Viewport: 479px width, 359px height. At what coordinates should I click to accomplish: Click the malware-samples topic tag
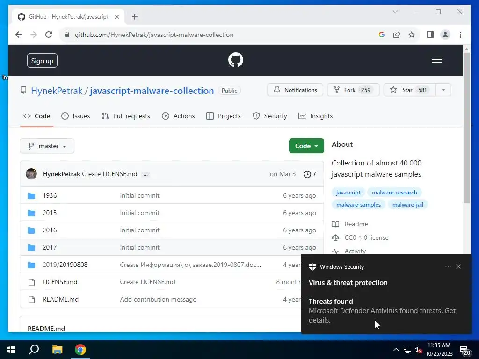click(358, 205)
